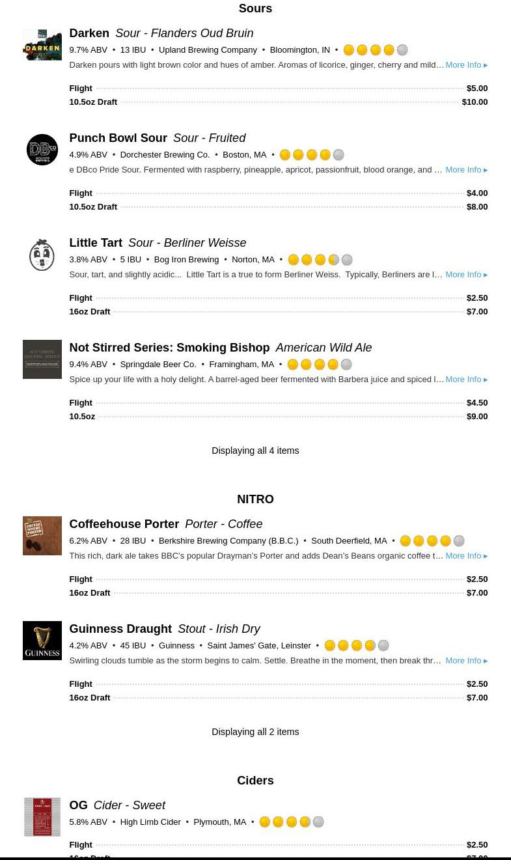
Task: Show More Info for Smoking Bishop
Action: click(x=466, y=380)
